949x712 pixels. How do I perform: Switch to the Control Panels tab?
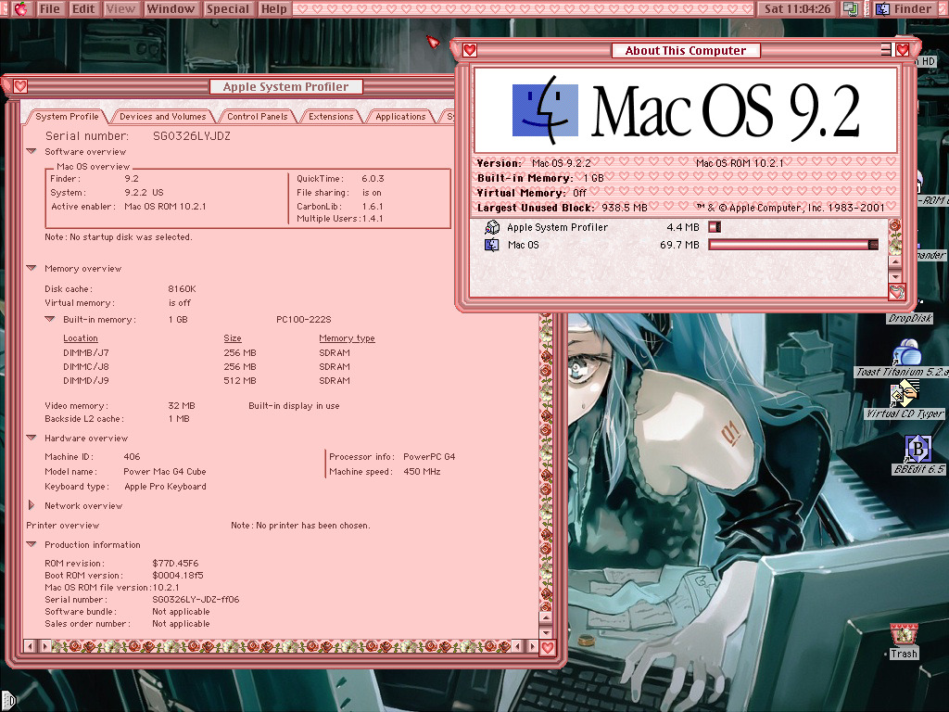click(x=258, y=117)
